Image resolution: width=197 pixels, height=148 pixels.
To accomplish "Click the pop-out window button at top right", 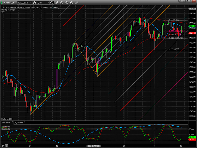I will coord(180,1).
